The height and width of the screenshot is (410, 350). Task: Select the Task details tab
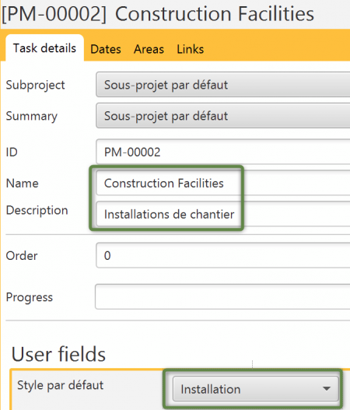44,48
